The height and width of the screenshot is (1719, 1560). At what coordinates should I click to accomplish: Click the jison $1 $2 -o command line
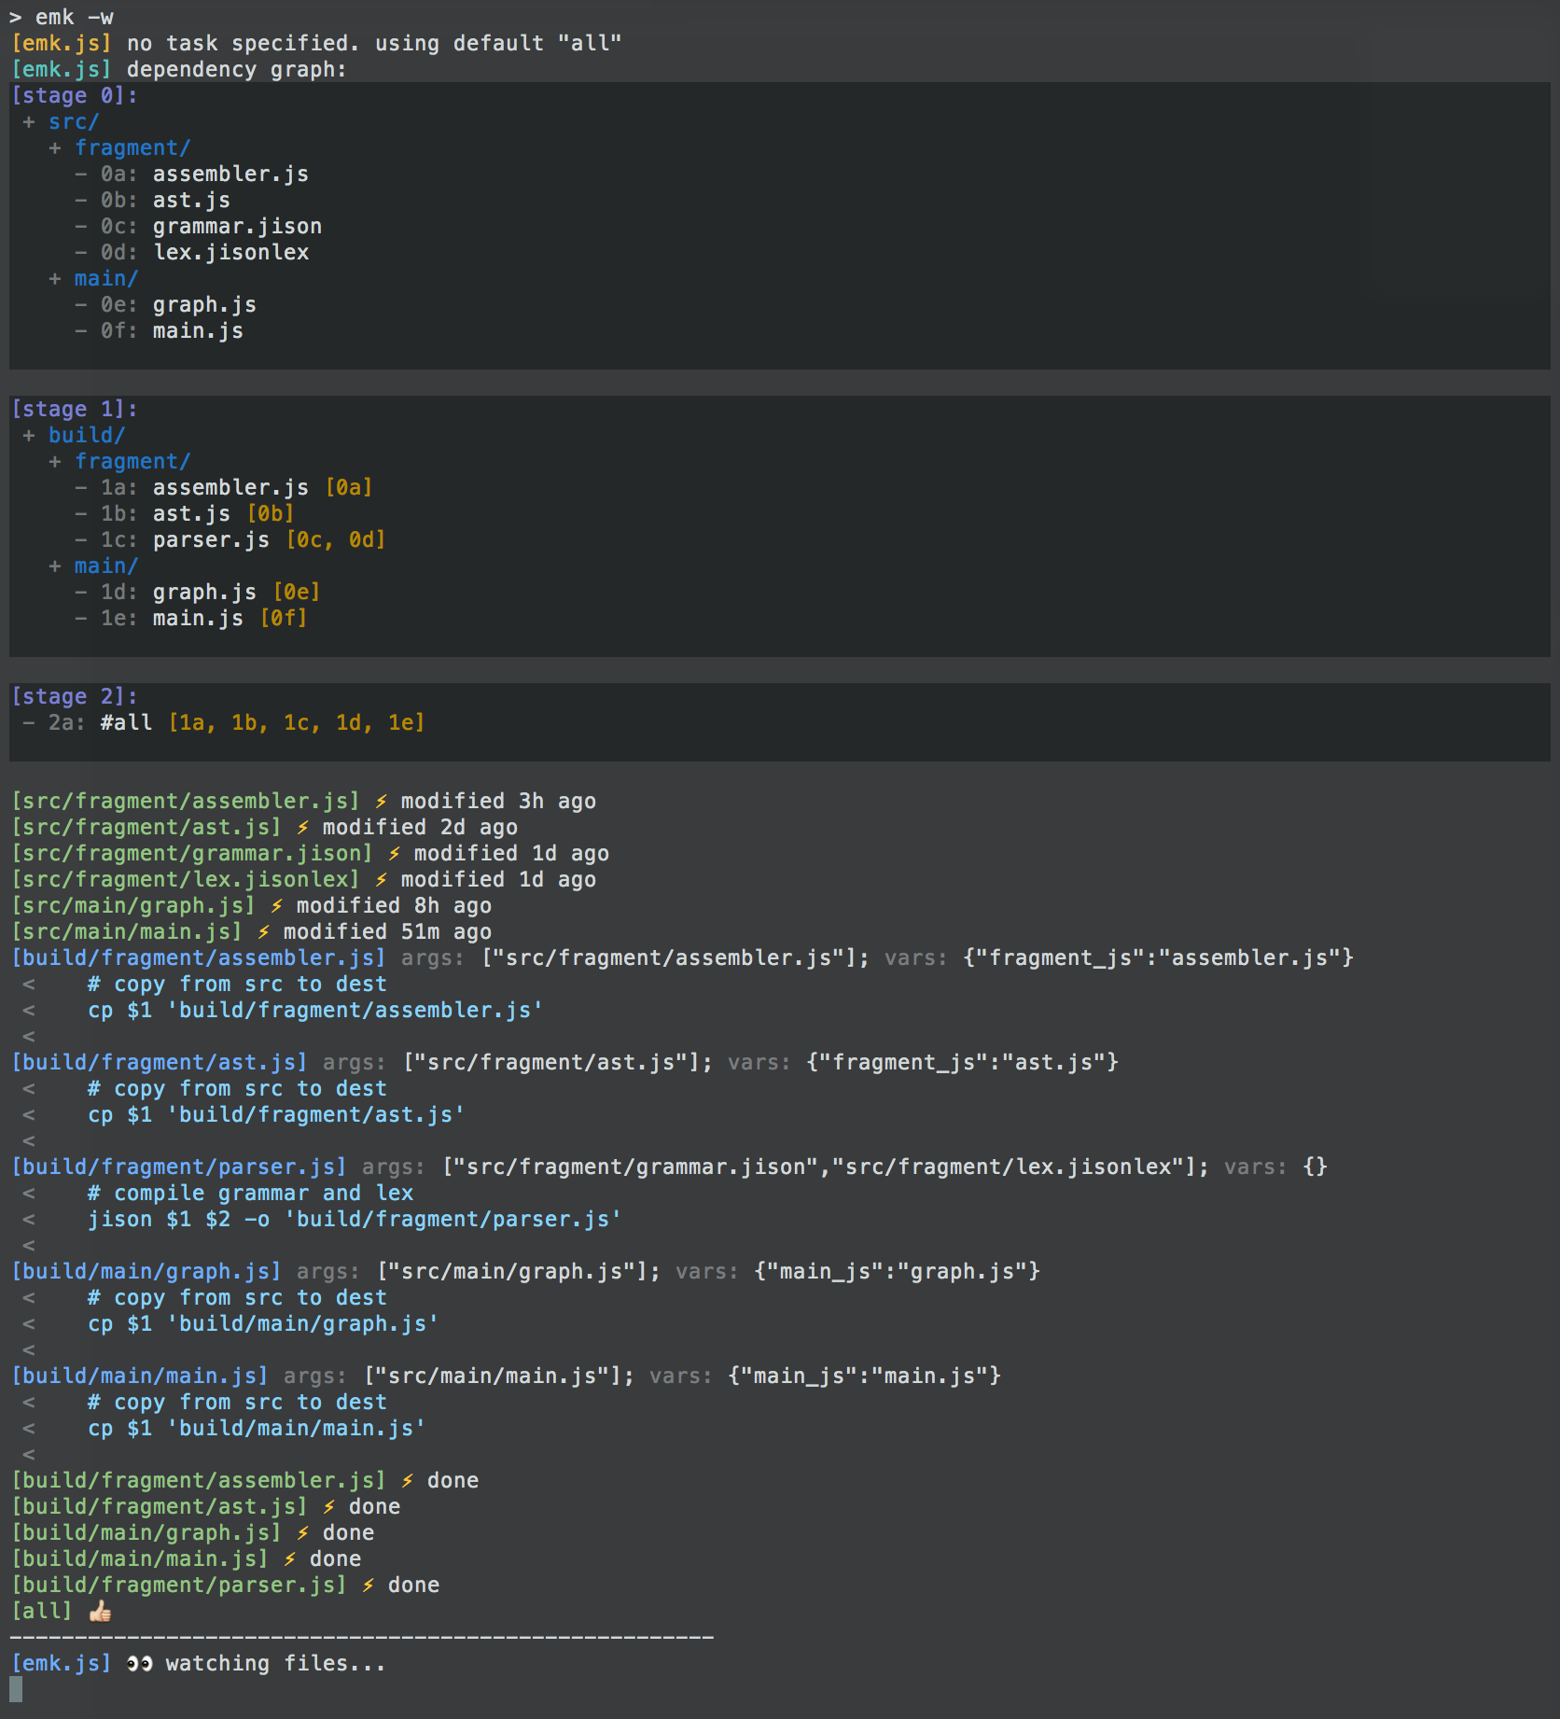click(x=355, y=1220)
